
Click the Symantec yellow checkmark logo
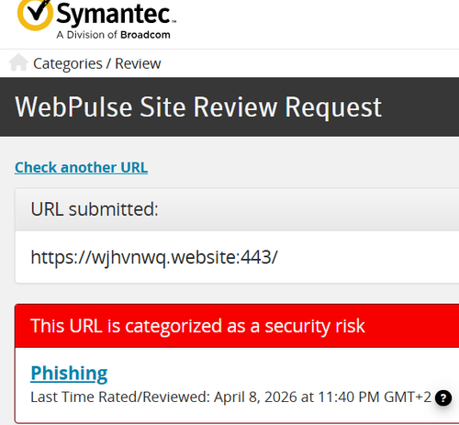35,14
